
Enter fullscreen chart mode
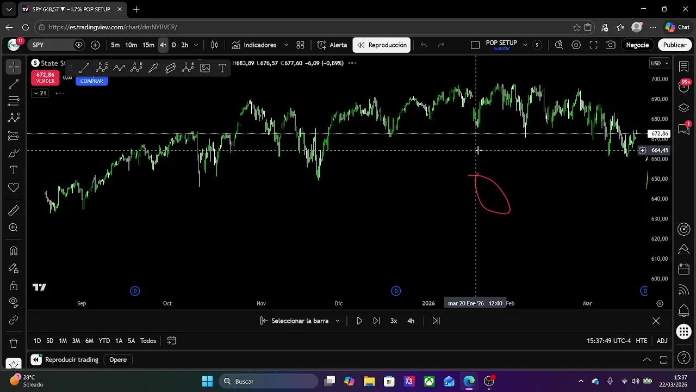coord(594,45)
